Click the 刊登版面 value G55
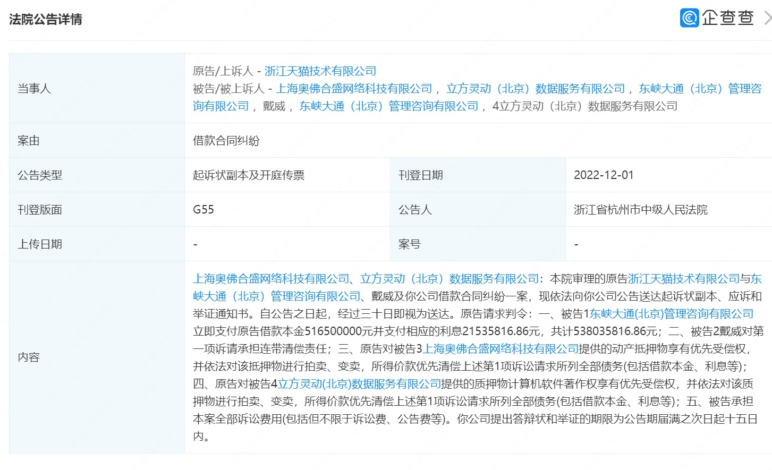 203,210
